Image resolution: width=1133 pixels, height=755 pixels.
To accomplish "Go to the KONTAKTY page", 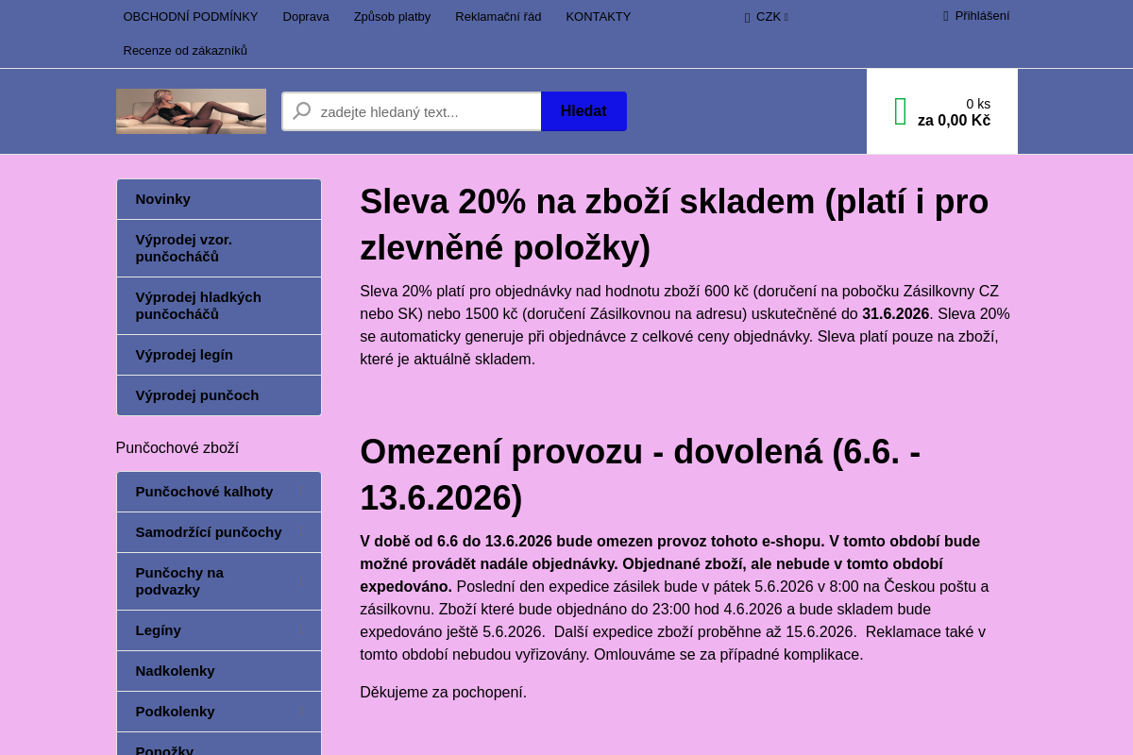I will pyautogui.click(x=599, y=17).
